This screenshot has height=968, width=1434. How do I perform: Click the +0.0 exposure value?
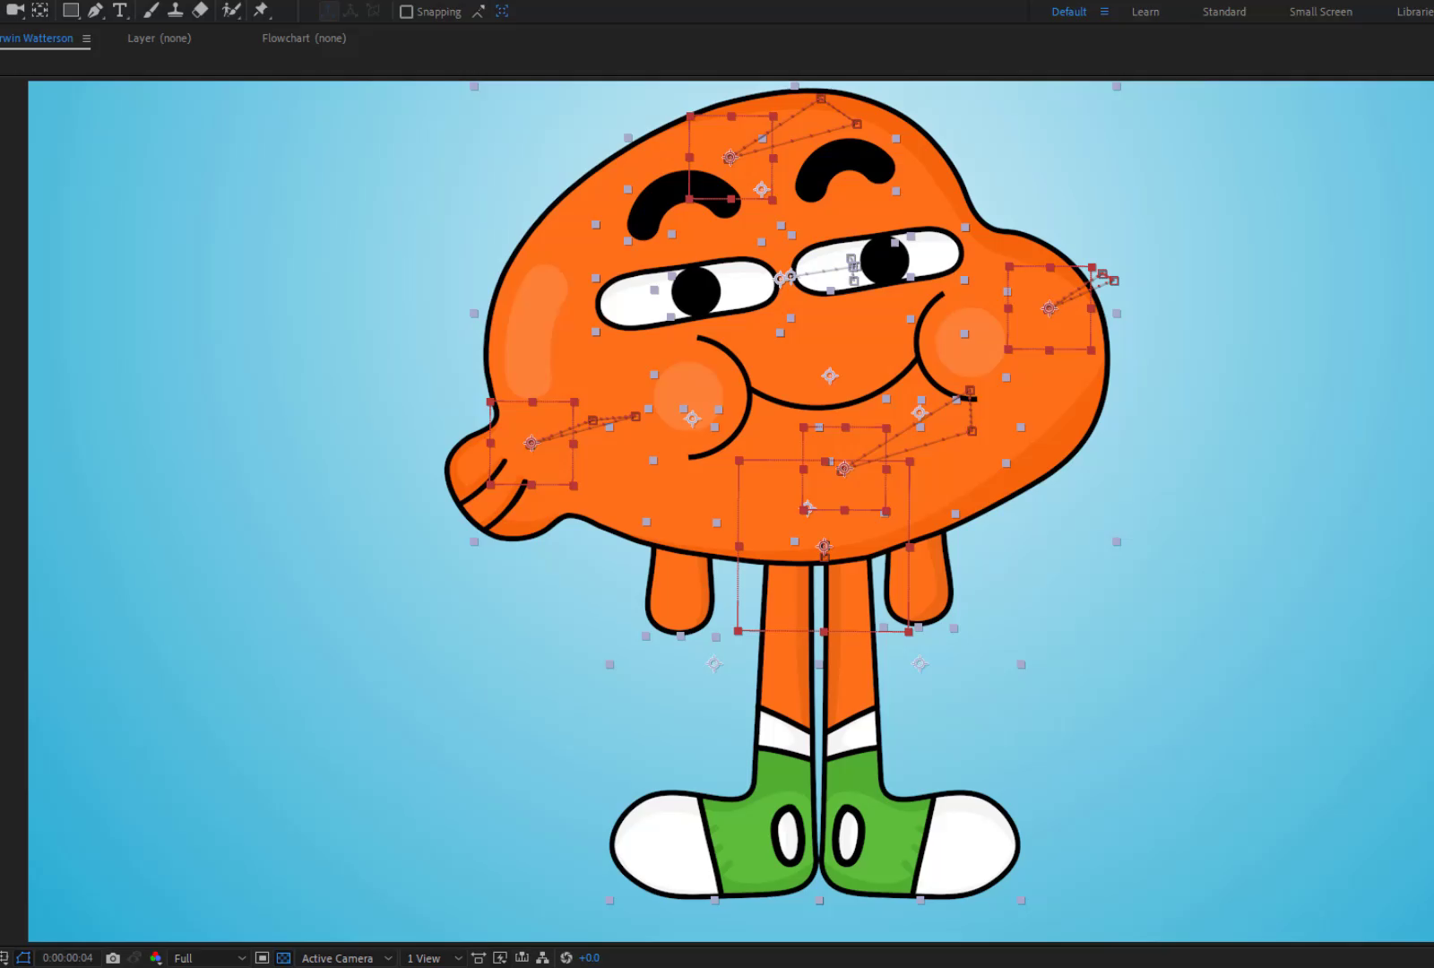click(589, 957)
